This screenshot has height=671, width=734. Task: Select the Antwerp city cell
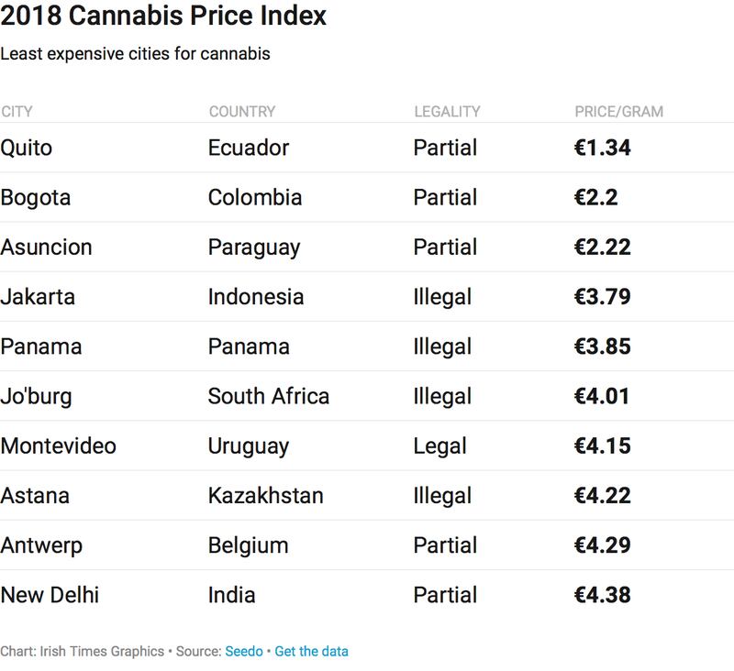[41, 545]
